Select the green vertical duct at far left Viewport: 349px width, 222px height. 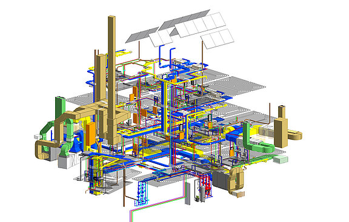[60, 108]
